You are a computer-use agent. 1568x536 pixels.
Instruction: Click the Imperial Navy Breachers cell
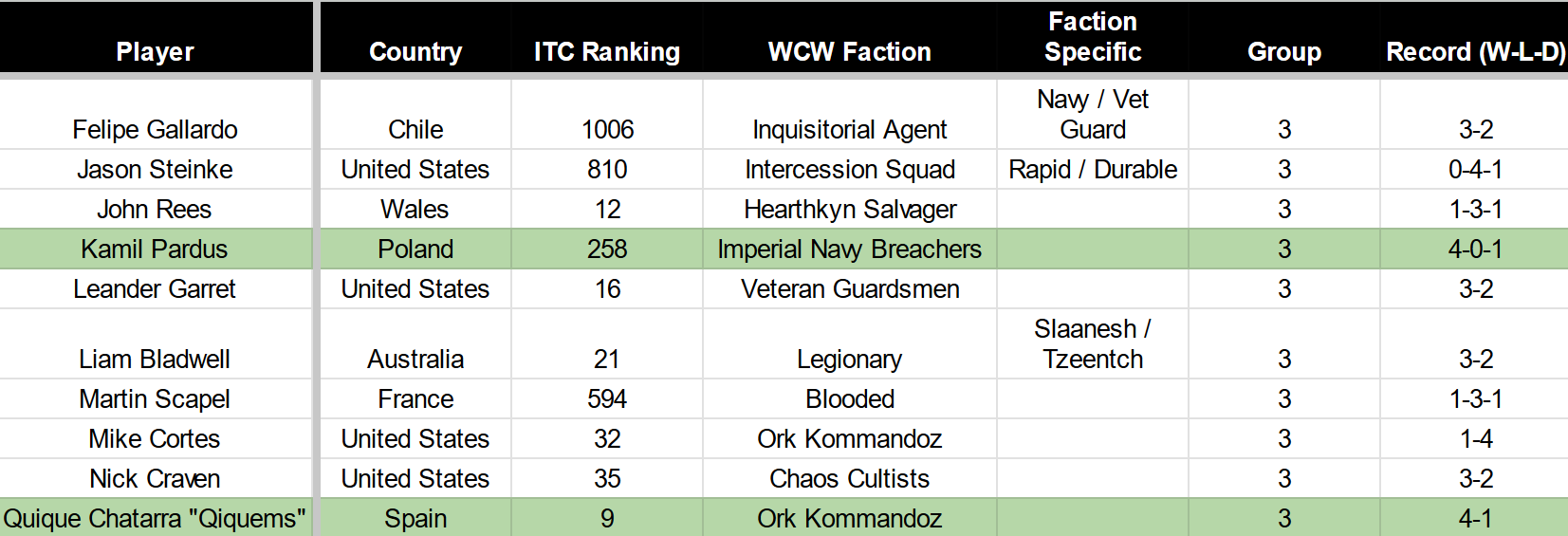pos(849,249)
